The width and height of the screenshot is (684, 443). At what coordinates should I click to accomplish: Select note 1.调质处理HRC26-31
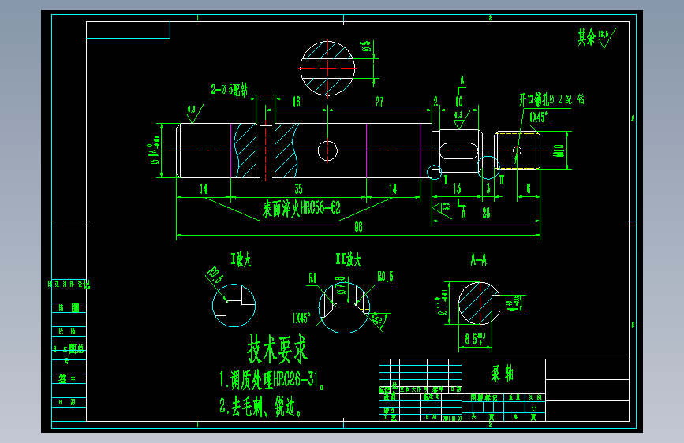pyautogui.click(x=271, y=380)
